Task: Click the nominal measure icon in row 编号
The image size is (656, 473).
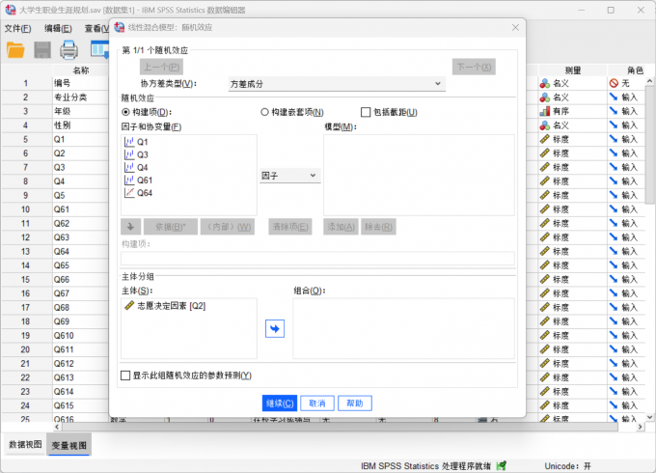Action: 545,83
